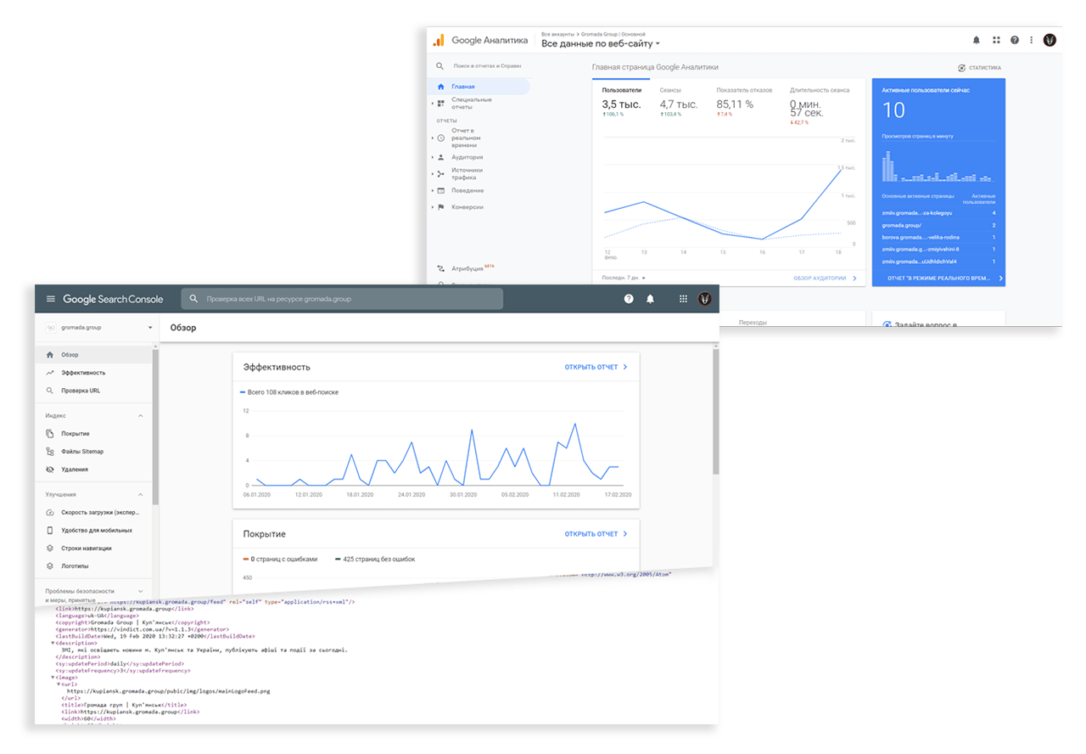Screen dimensions: 1086x754
Task: Click active page row borova.gromada....-velika-rodina
Action: click(x=938, y=237)
